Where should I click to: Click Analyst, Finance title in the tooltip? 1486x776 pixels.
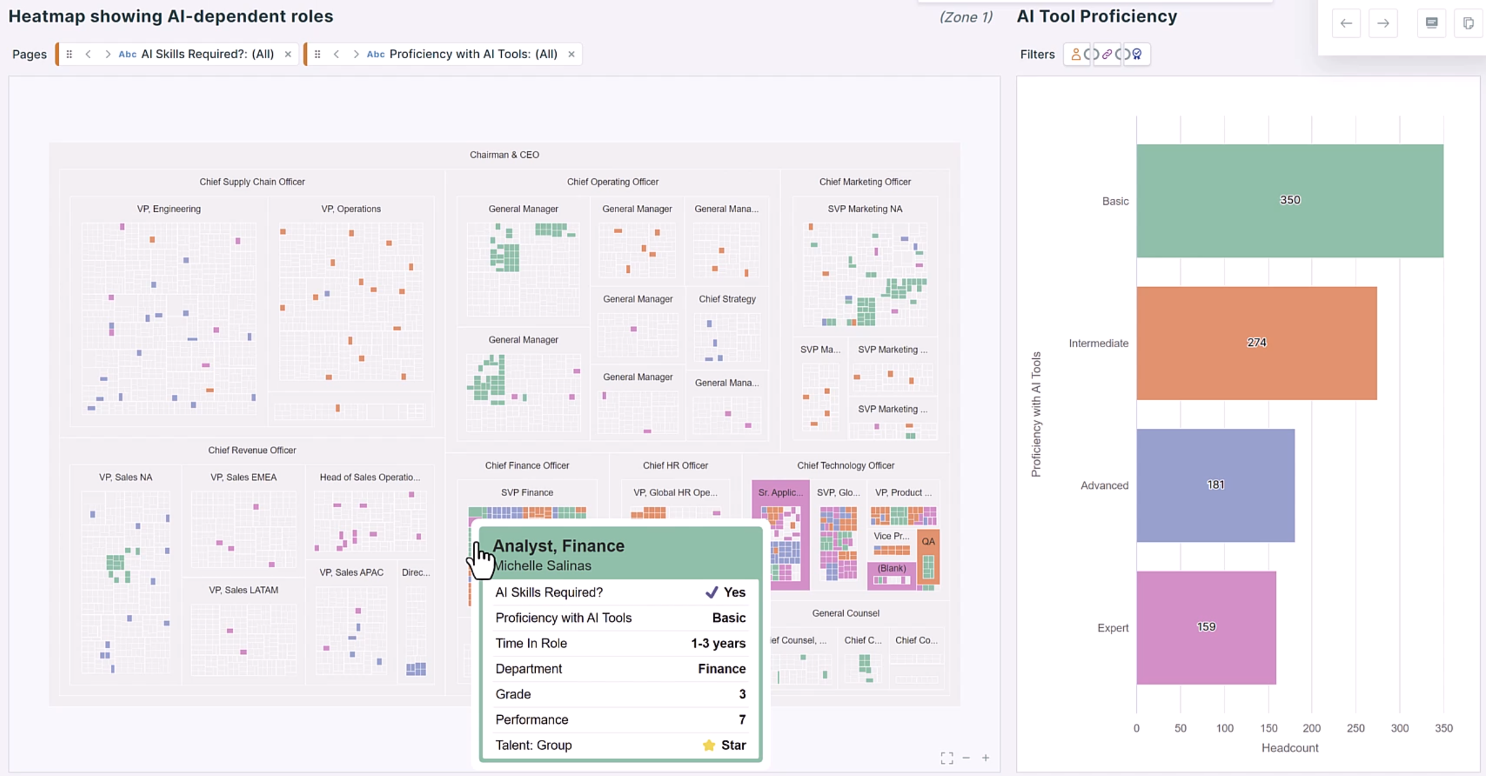pyautogui.click(x=558, y=546)
